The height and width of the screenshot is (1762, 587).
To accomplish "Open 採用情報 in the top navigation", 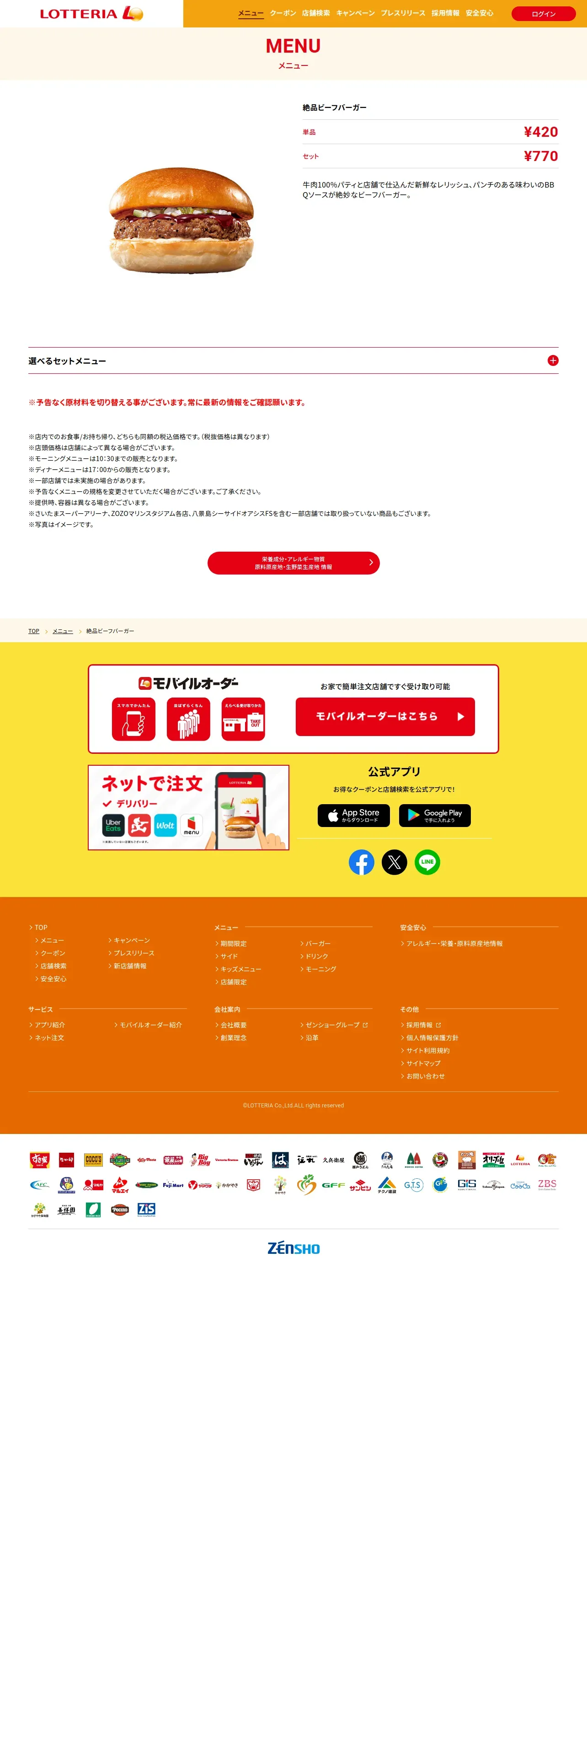I will click(x=446, y=13).
